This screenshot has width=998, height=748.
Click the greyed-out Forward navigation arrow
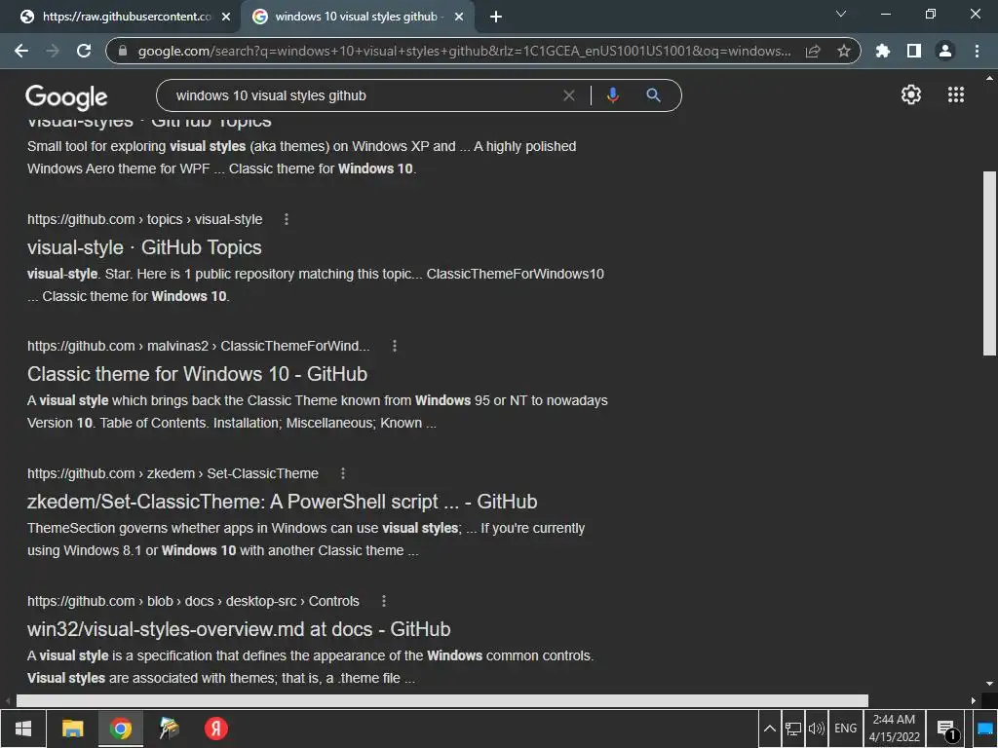pos(53,51)
